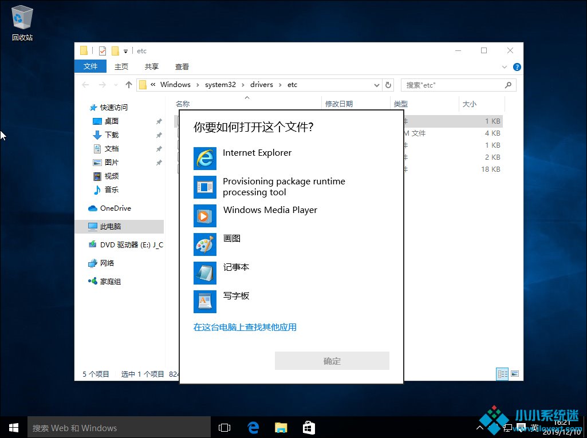Image resolution: width=587 pixels, height=438 pixels.
Task: Open 下载 folder in sidebar
Action: point(112,135)
